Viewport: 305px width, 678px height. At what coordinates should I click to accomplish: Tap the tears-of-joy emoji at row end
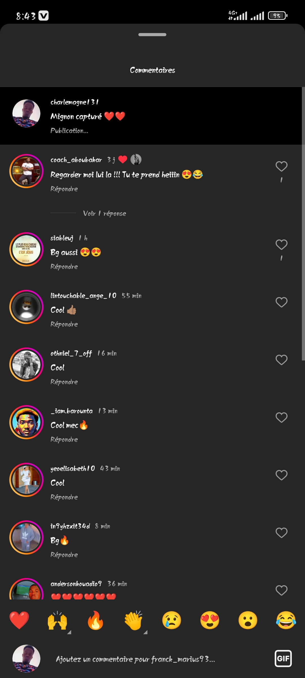tap(286, 620)
